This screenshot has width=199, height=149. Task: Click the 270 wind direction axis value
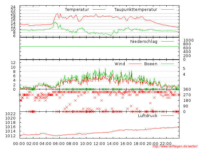(187, 95)
